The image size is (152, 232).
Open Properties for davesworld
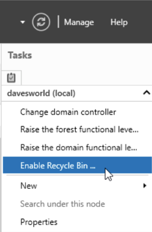pos(39,222)
